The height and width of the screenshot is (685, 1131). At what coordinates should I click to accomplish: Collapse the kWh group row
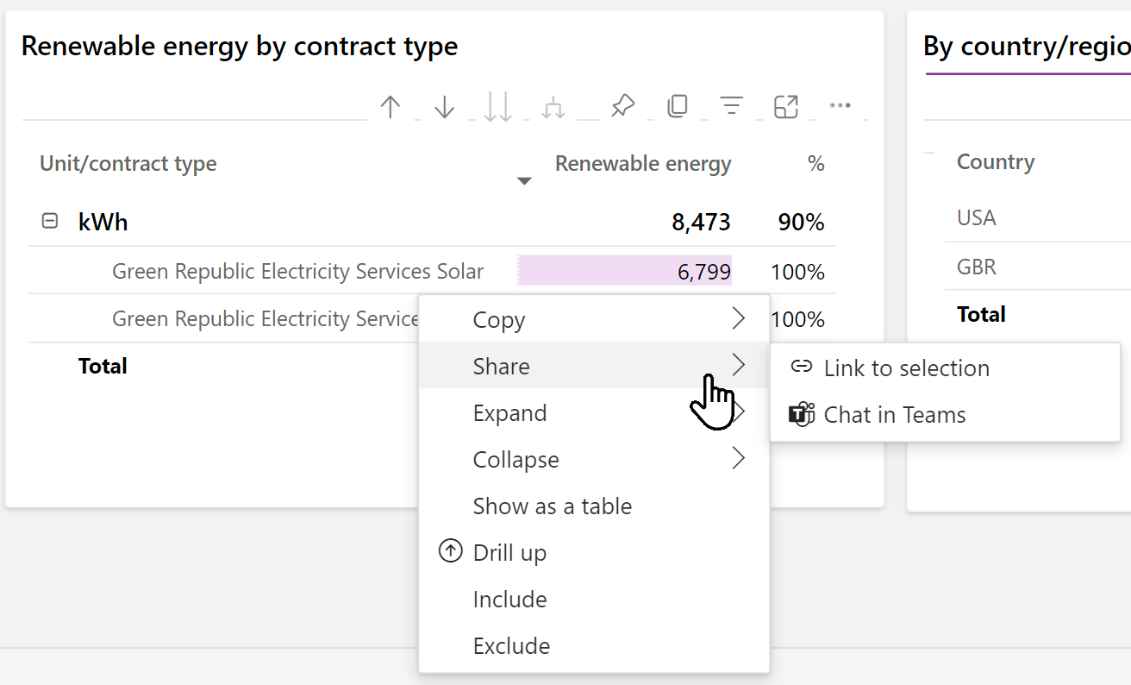pos(50,220)
